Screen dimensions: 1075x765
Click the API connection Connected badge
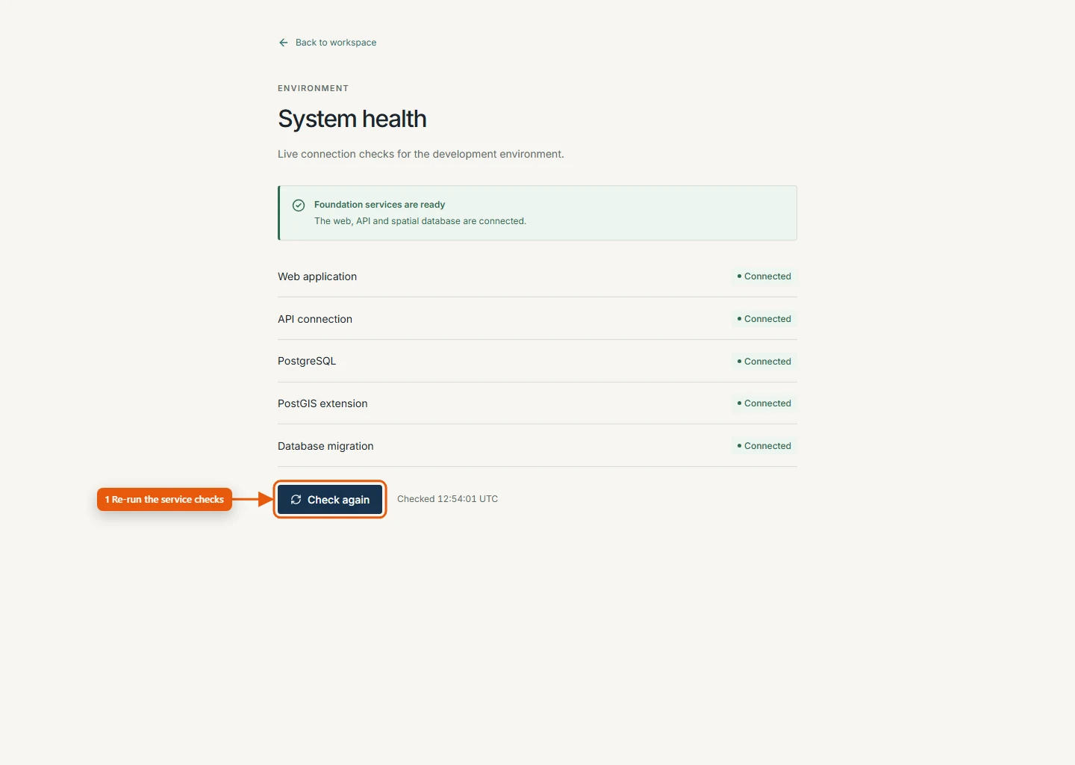(x=764, y=319)
